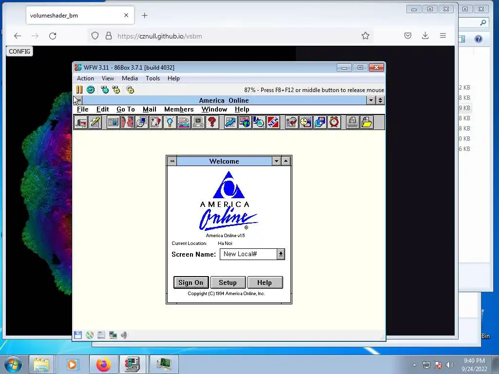Click America Online title minimize arrow

tap(371, 100)
